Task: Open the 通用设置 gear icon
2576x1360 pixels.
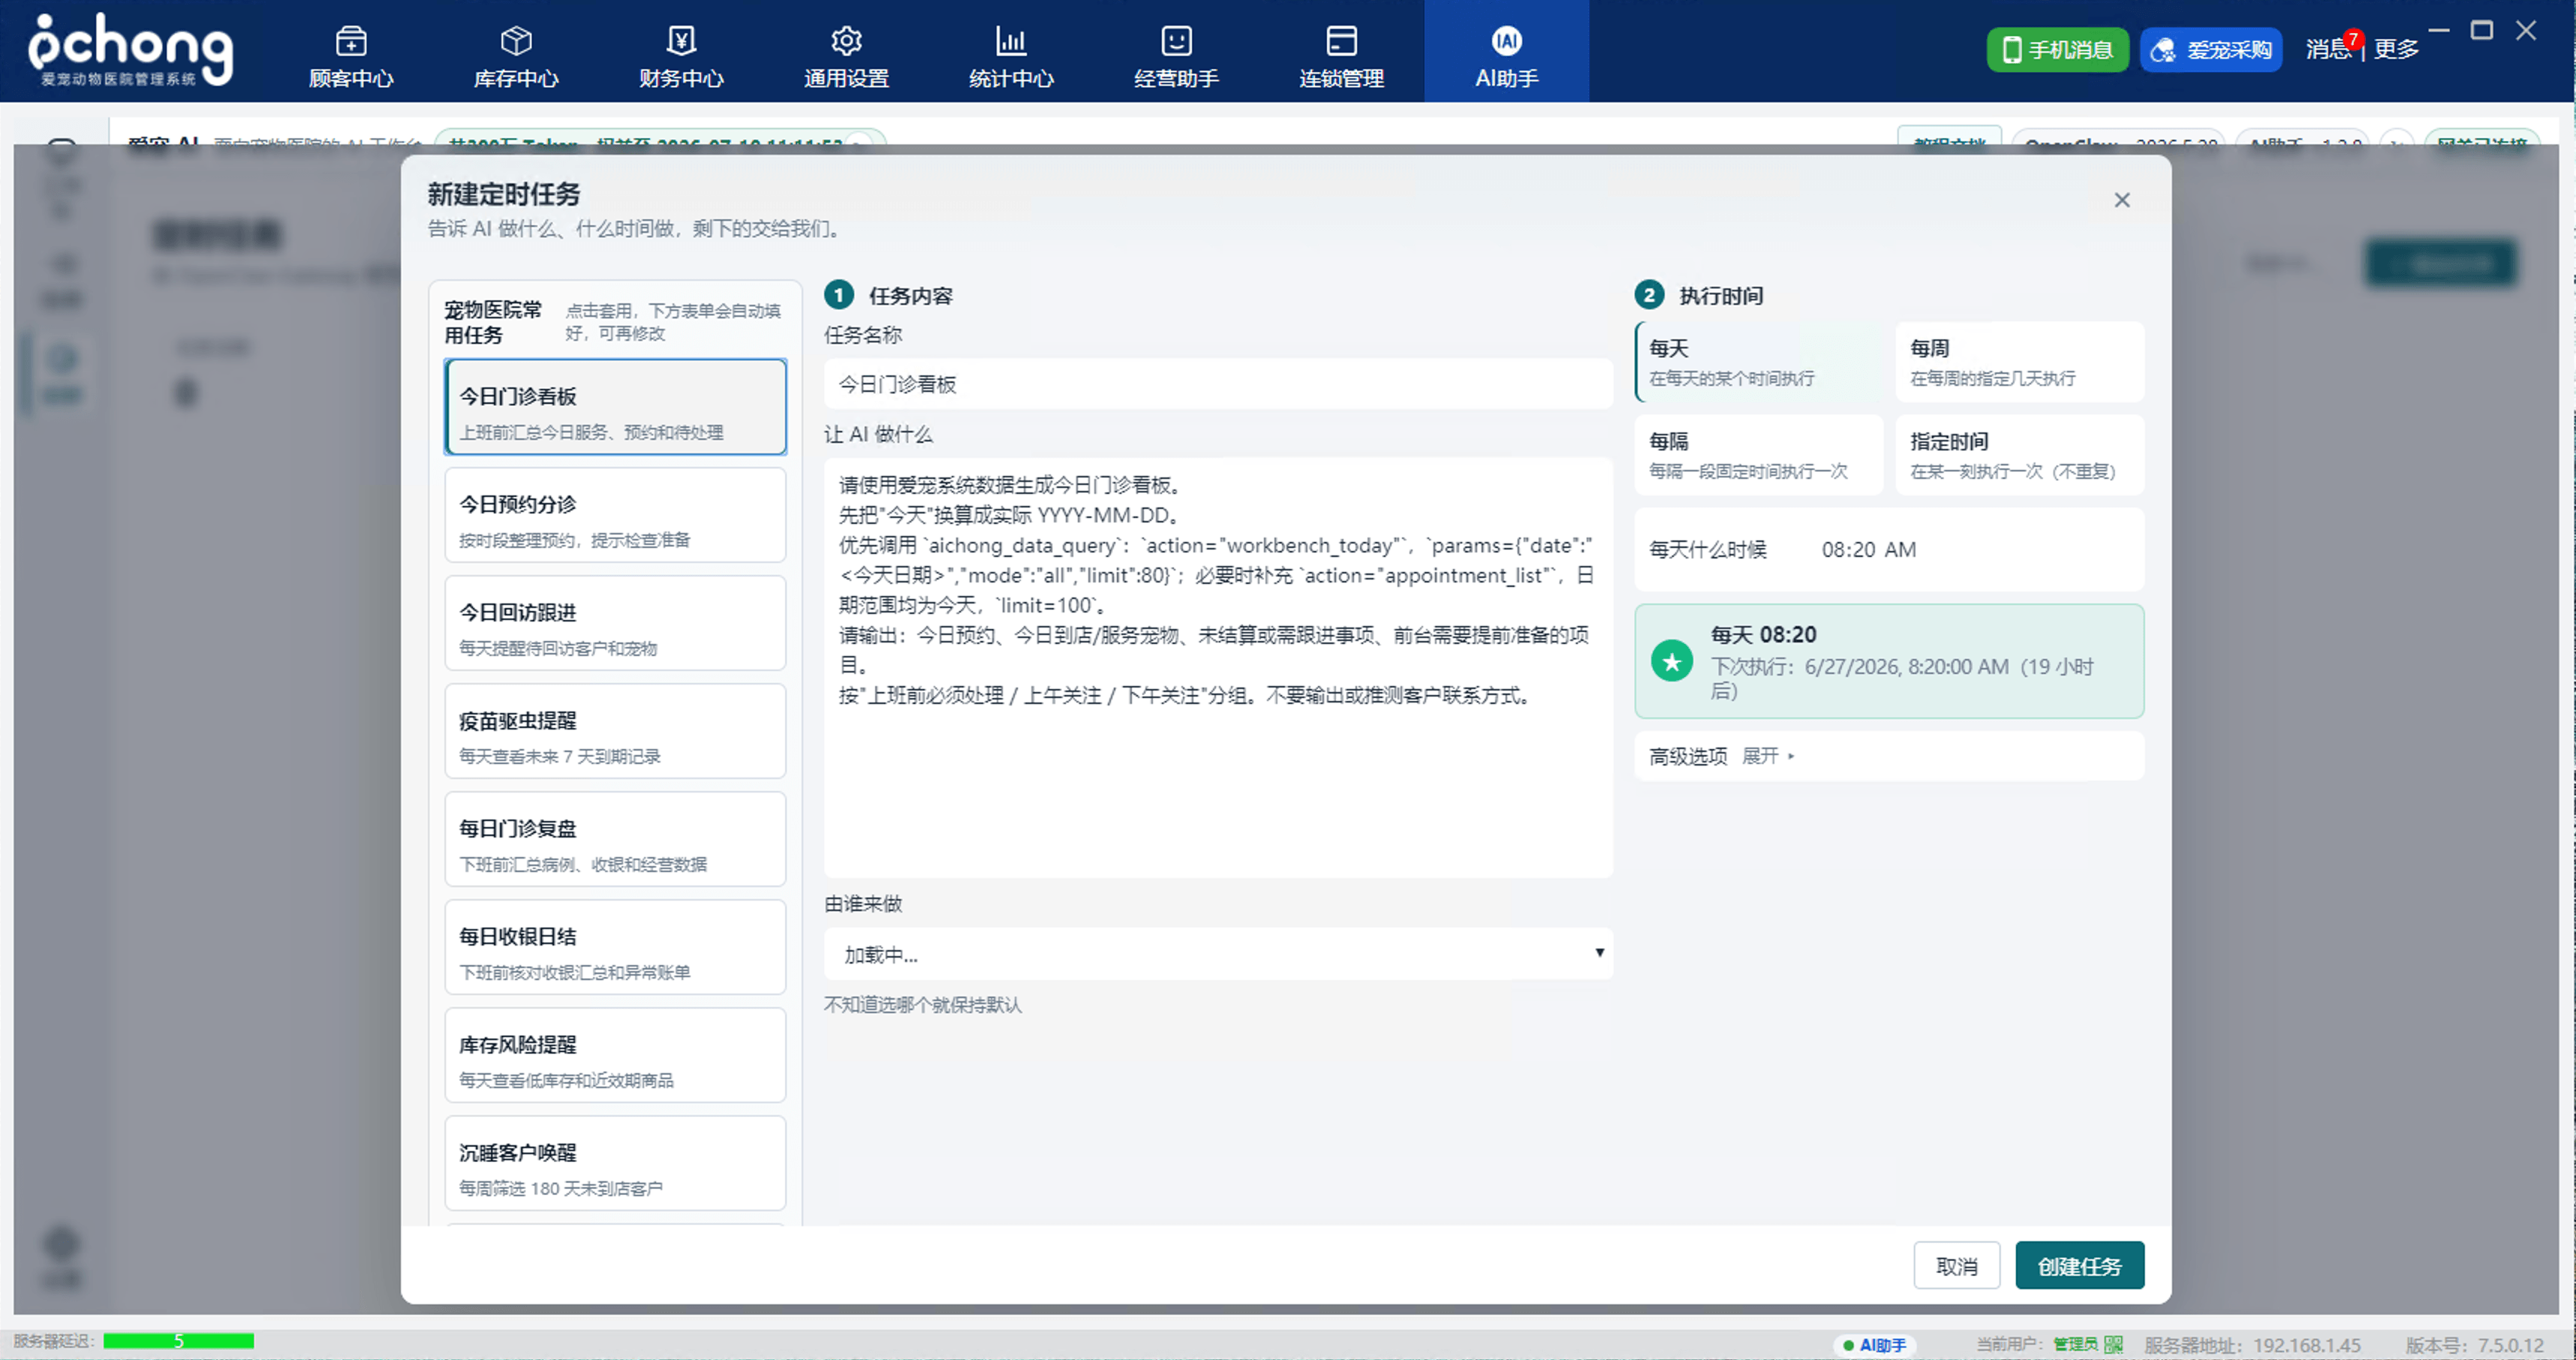Action: pos(846,41)
